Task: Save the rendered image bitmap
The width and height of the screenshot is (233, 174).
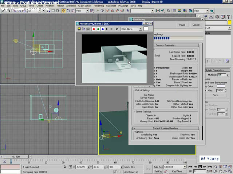Action: coord(79,29)
